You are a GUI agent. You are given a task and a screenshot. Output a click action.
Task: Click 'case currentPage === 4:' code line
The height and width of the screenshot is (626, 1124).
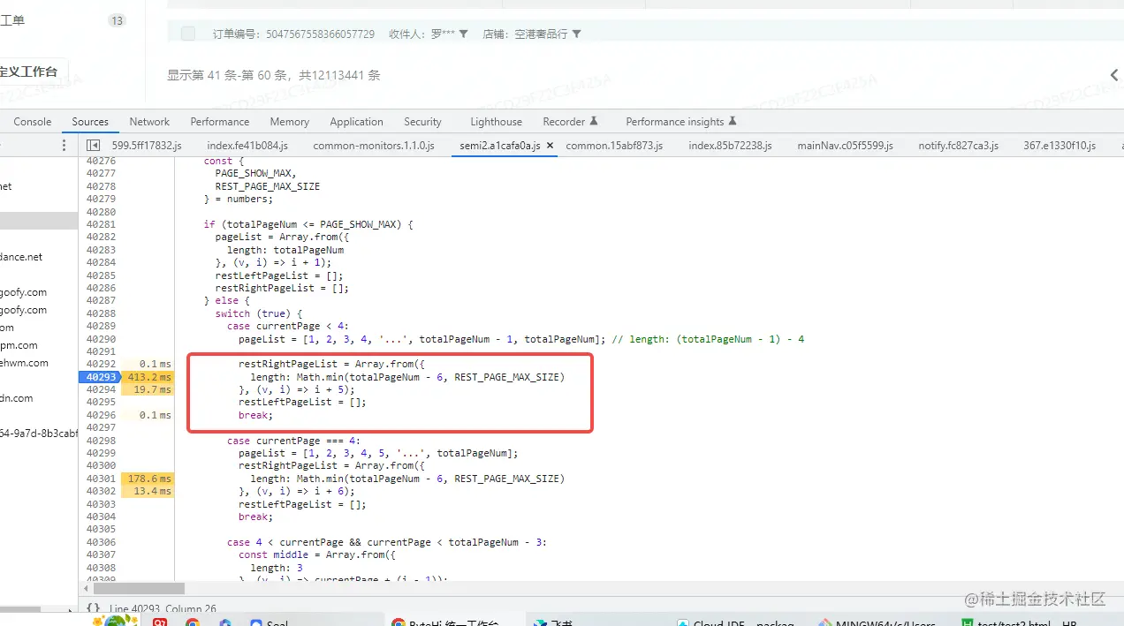293,441
